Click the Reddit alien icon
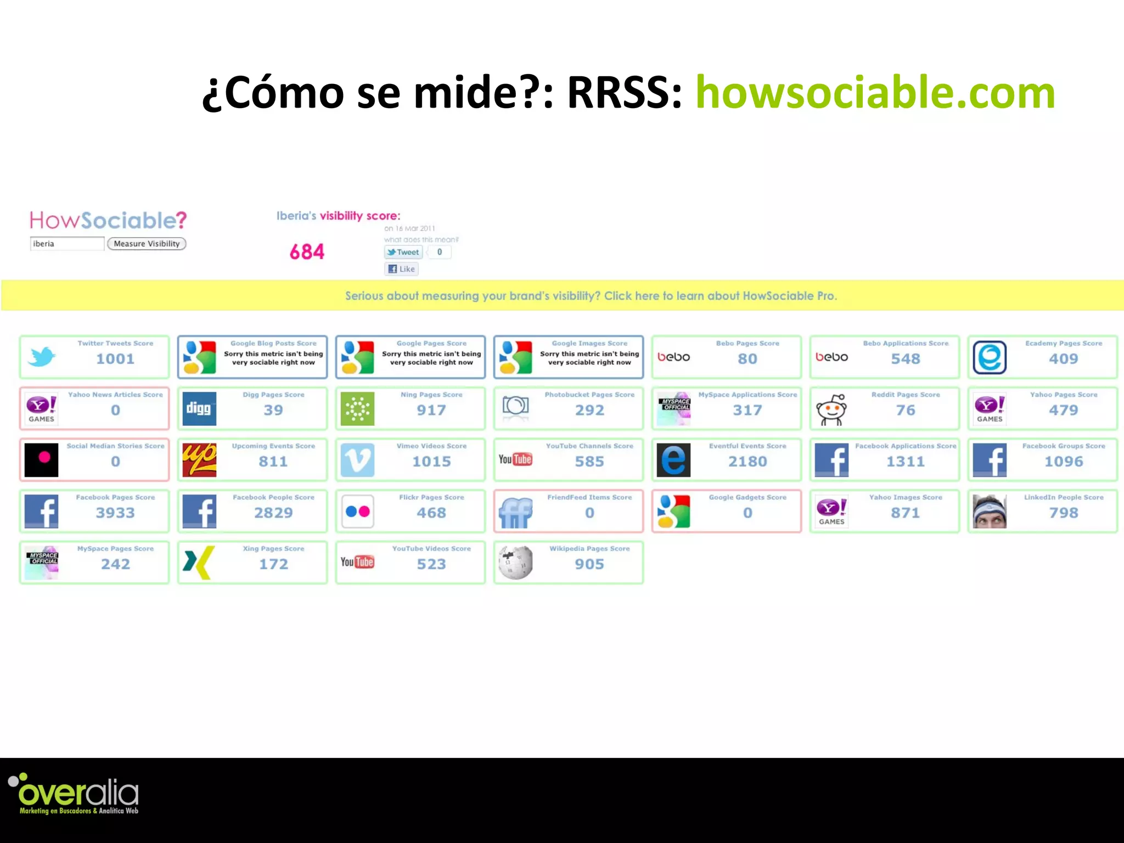This screenshot has width=1124, height=843. pyautogui.click(x=831, y=409)
